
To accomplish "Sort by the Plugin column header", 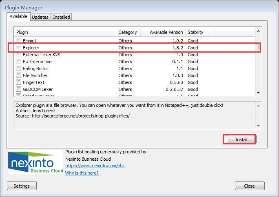I will coord(65,32).
